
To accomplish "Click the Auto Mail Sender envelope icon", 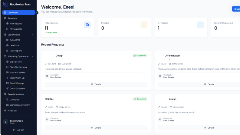I will coord(7,72).
